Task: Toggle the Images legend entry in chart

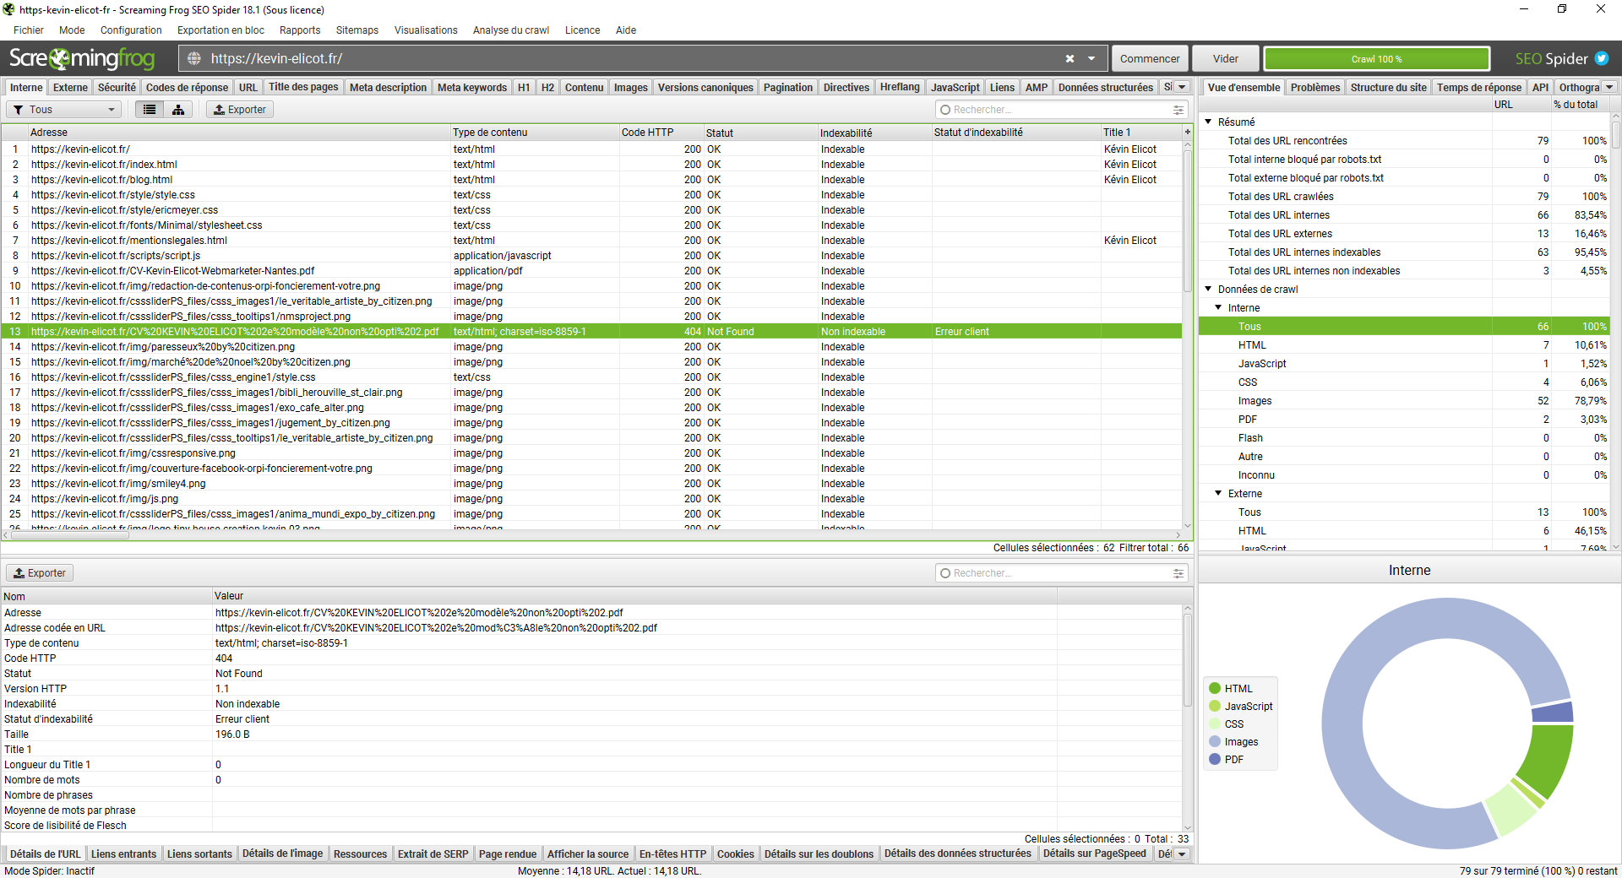Action: tap(1240, 741)
